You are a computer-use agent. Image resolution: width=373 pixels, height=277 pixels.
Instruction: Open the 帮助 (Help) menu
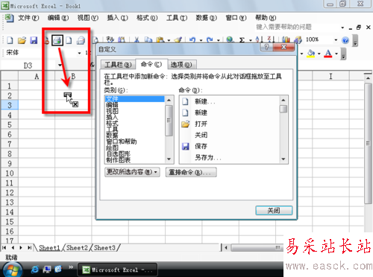[x=266, y=18]
